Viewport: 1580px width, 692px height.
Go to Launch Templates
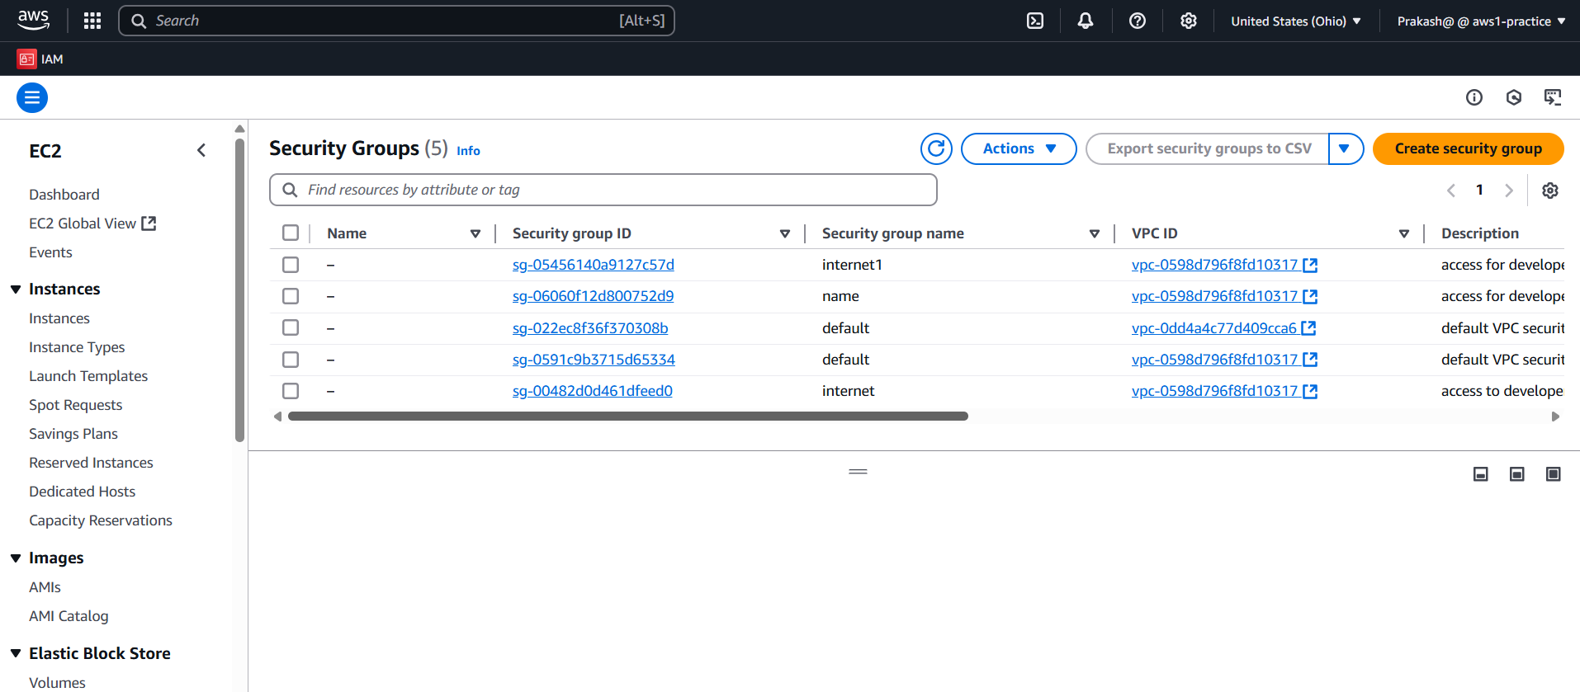[x=88, y=376]
